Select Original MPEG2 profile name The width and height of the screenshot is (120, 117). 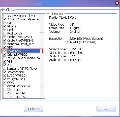17,55
